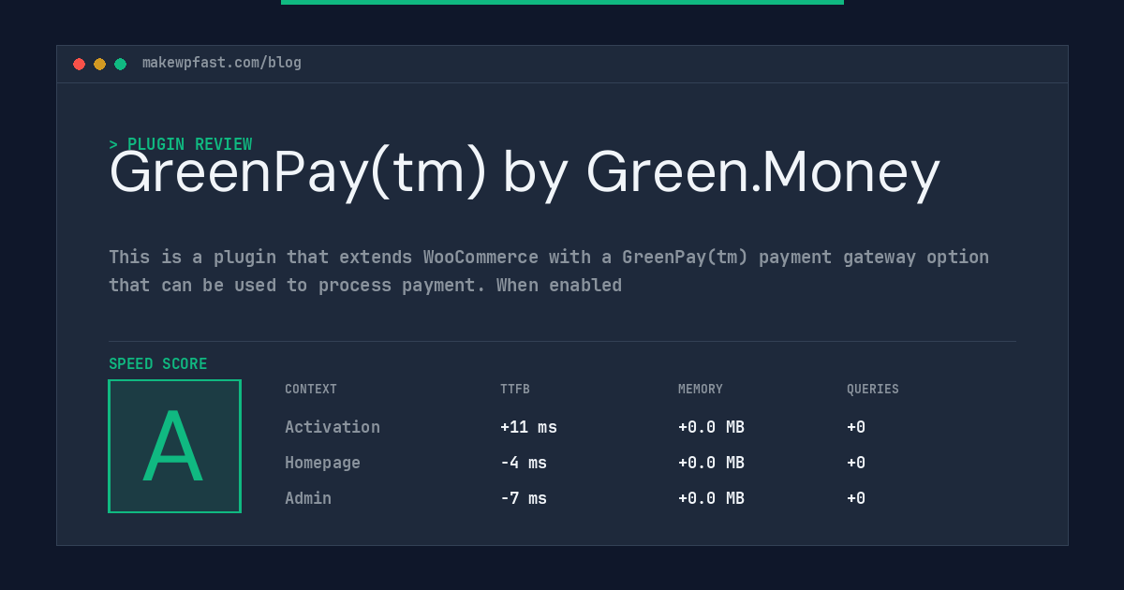Click the Activation queries +0 value
The height and width of the screenshot is (590, 1124).
point(856,427)
